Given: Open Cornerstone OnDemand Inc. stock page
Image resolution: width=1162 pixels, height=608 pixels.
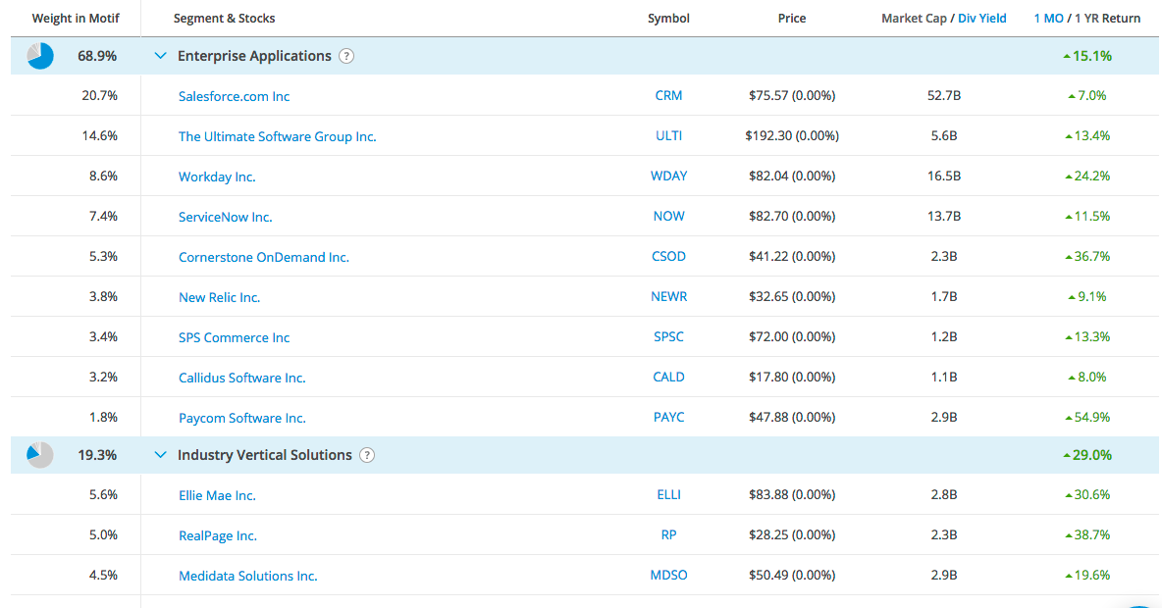Looking at the screenshot, I should pyautogui.click(x=263, y=257).
